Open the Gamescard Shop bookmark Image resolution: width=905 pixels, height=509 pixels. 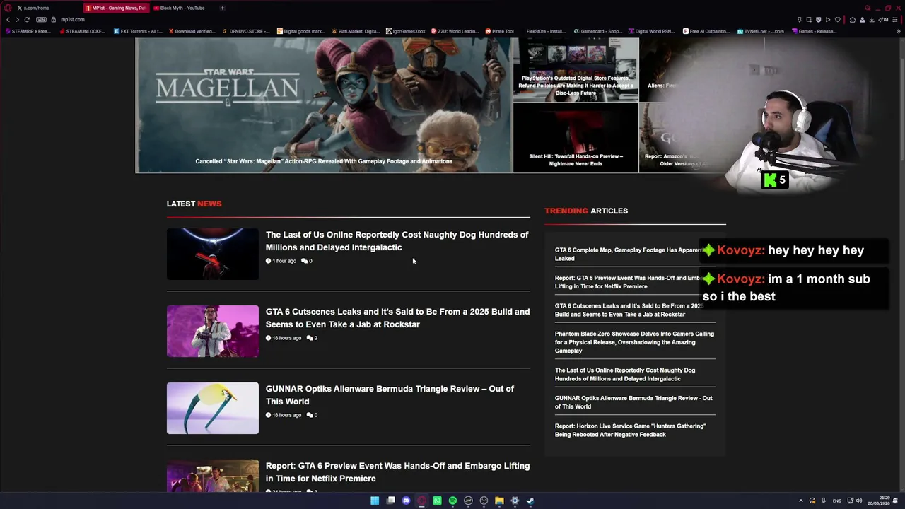[598, 31]
